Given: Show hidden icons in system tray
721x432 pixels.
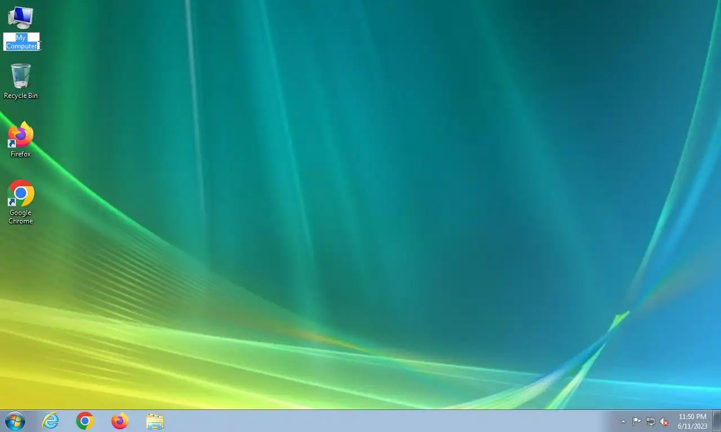Looking at the screenshot, I should [x=623, y=421].
